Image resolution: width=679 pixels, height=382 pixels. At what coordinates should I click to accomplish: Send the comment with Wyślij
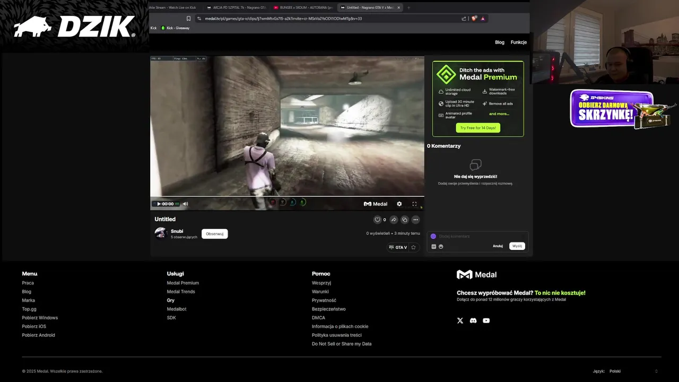[x=517, y=246]
